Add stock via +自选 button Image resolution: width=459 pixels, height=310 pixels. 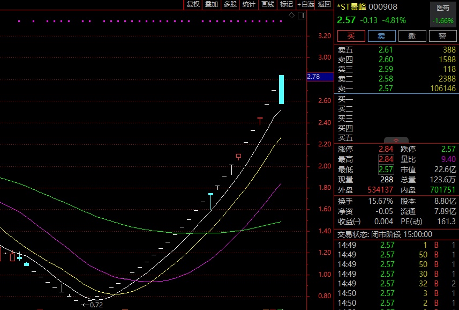(306, 4)
